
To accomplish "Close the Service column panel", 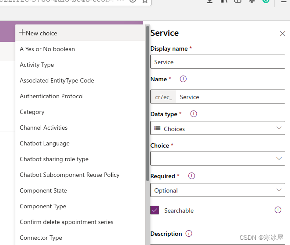I will (x=283, y=34).
